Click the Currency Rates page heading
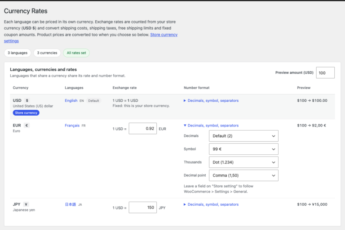 pos(26,11)
